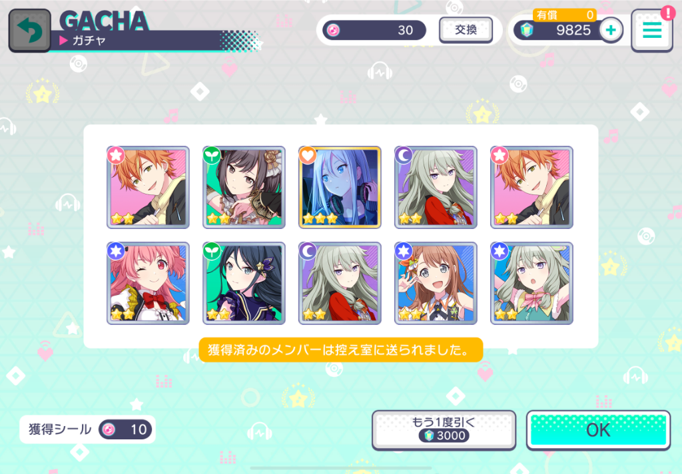
Task: Click the crystal gem icon beside 9825
Action: tap(527, 30)
